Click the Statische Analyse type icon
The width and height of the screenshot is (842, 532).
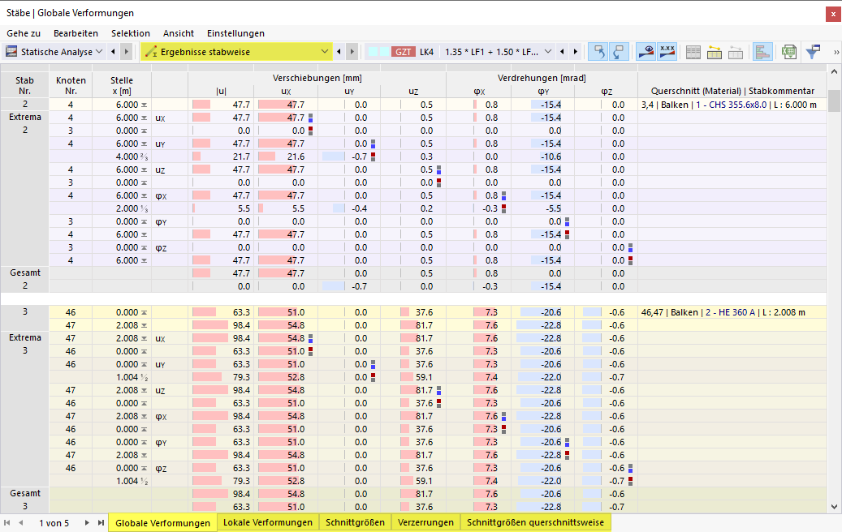point(11,52)
